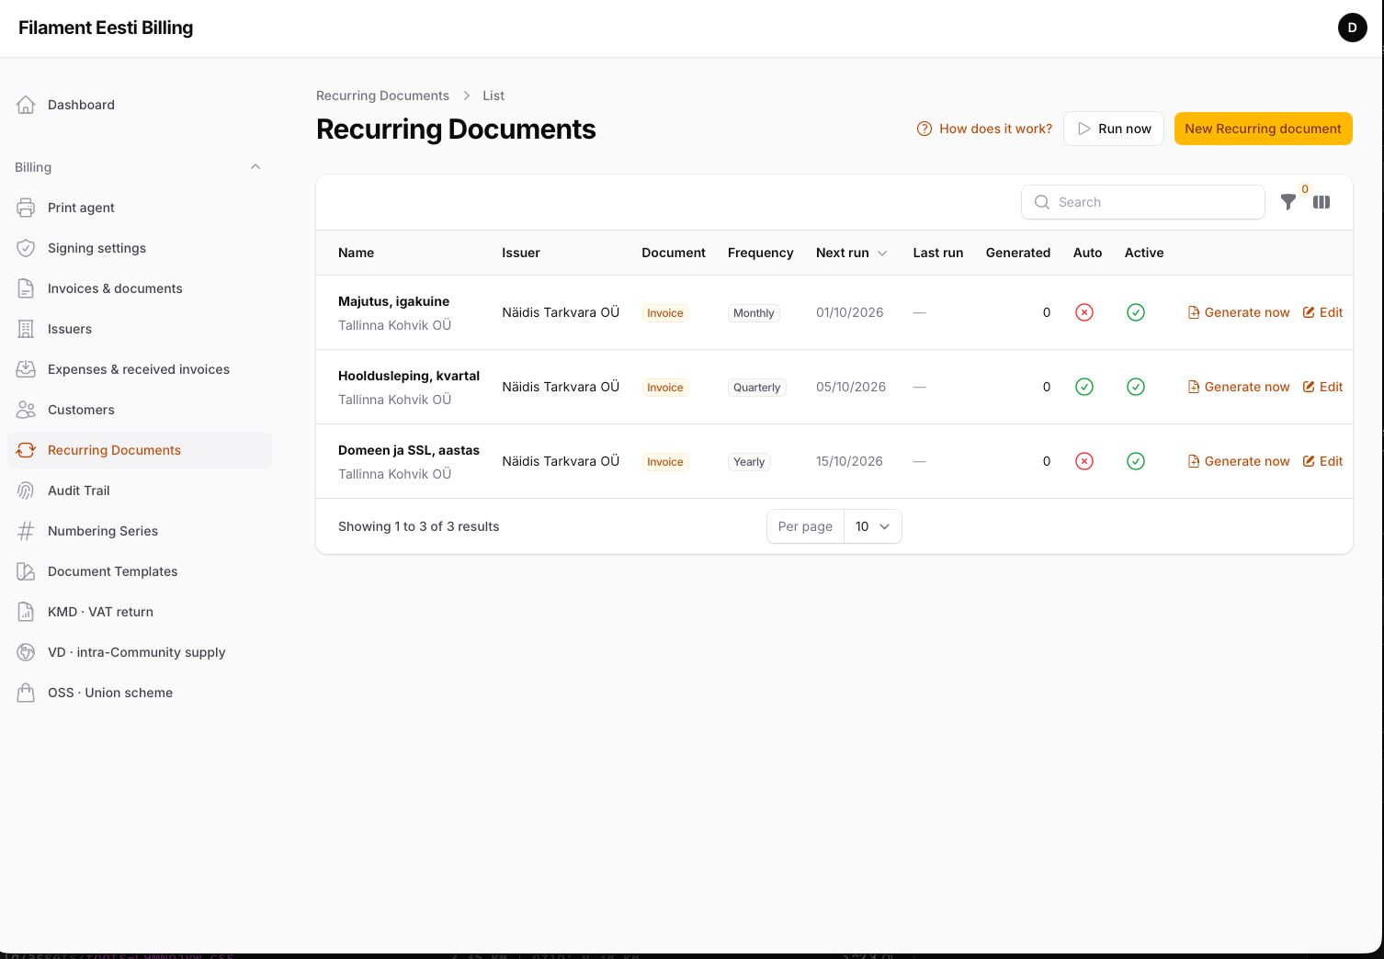Open the Dashboard home icon
Viewport: 1384px width, 959px height.
point(26,105)
